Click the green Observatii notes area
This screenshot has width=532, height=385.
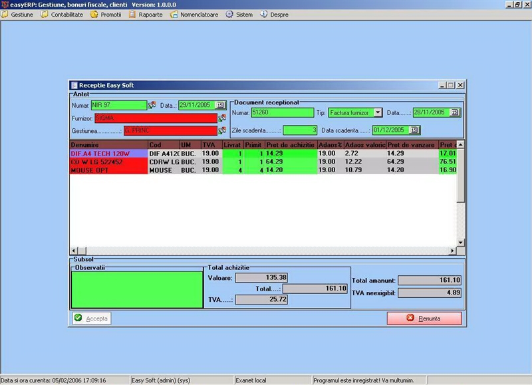coord(137,289)
